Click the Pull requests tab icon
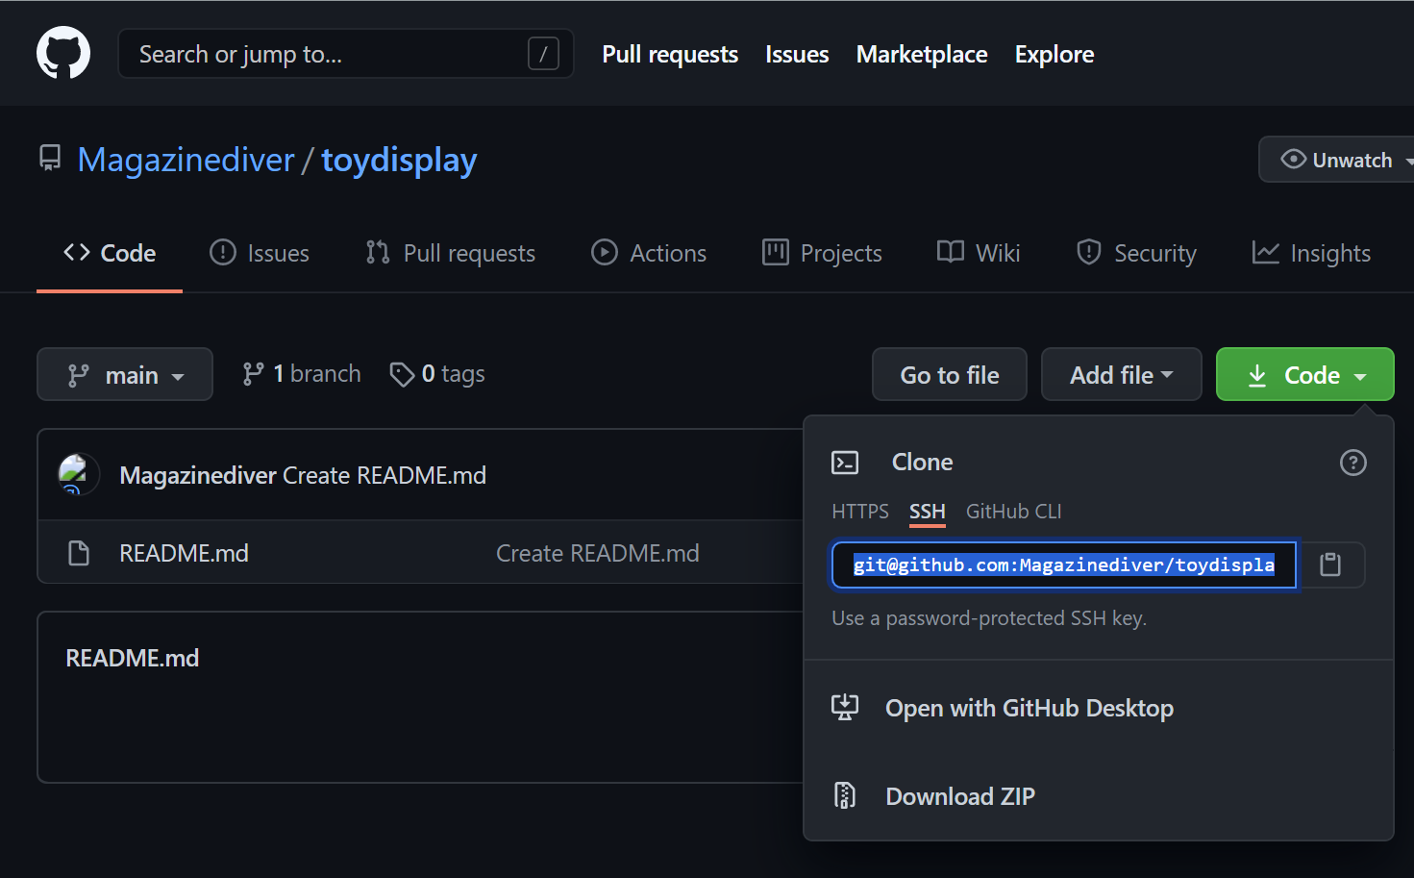 (x=378, y=252)
